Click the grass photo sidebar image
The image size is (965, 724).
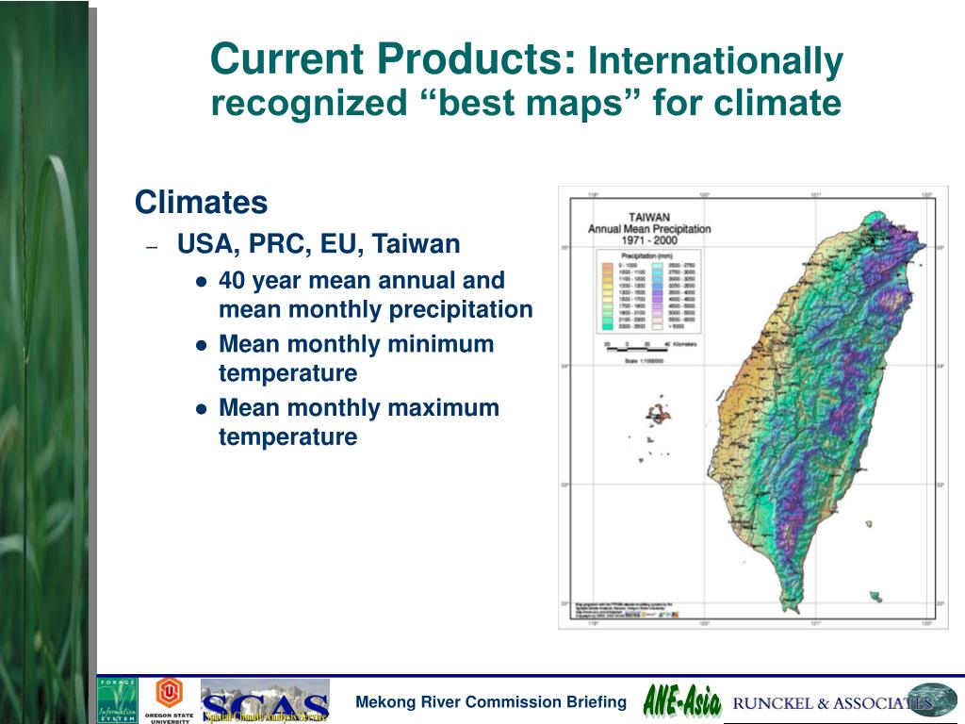[44, 362]
